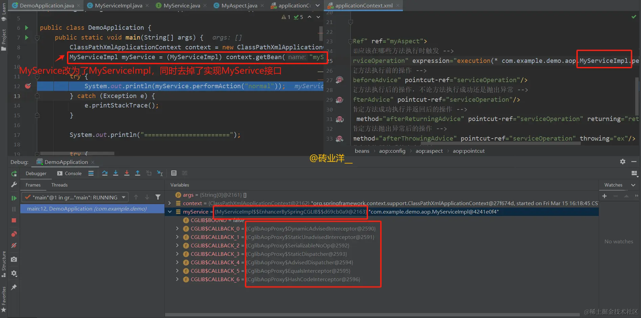Pin the debug tab
641x318 pixels.
[x=14, y=287]
